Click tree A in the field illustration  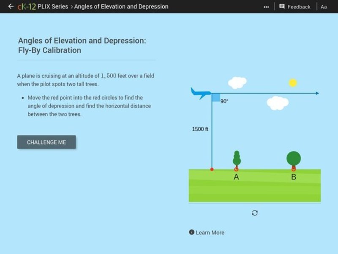(237, 159)
